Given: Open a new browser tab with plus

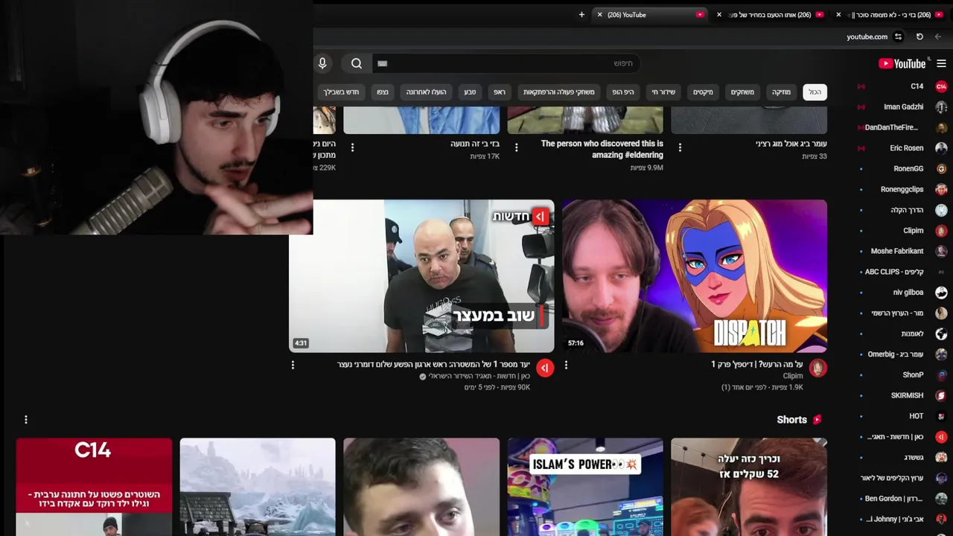Looking at the screenshot, I should (x=581, y=14).
